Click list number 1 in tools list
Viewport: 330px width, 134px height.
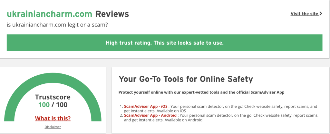121,106
